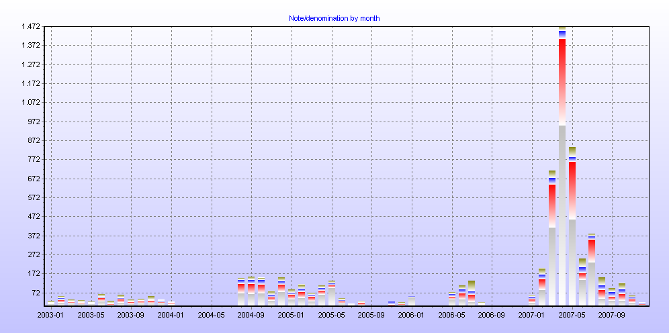Click the 572 y-axis label

34,197
